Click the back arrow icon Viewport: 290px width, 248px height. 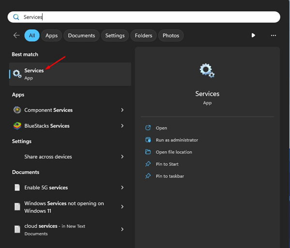point(16,35)
